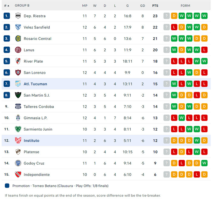Click Lanus's red L latest result
This screenshot has height=199, width=212.
[x=204, y=50]
